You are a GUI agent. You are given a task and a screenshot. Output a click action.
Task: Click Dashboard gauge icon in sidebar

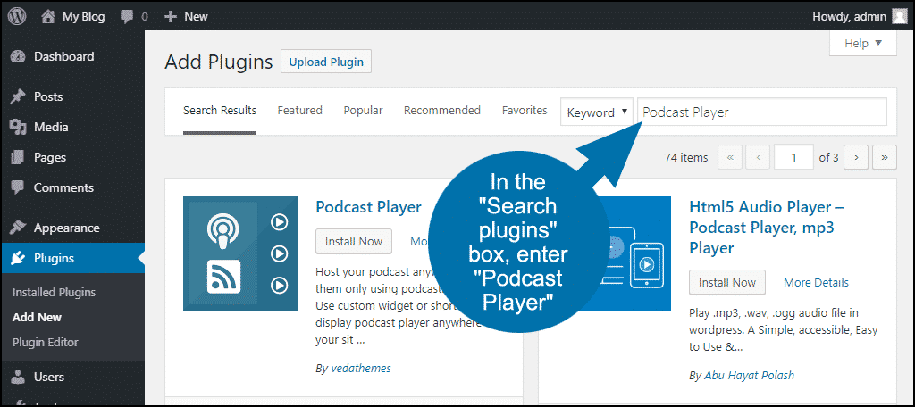[x=19, y=56]
